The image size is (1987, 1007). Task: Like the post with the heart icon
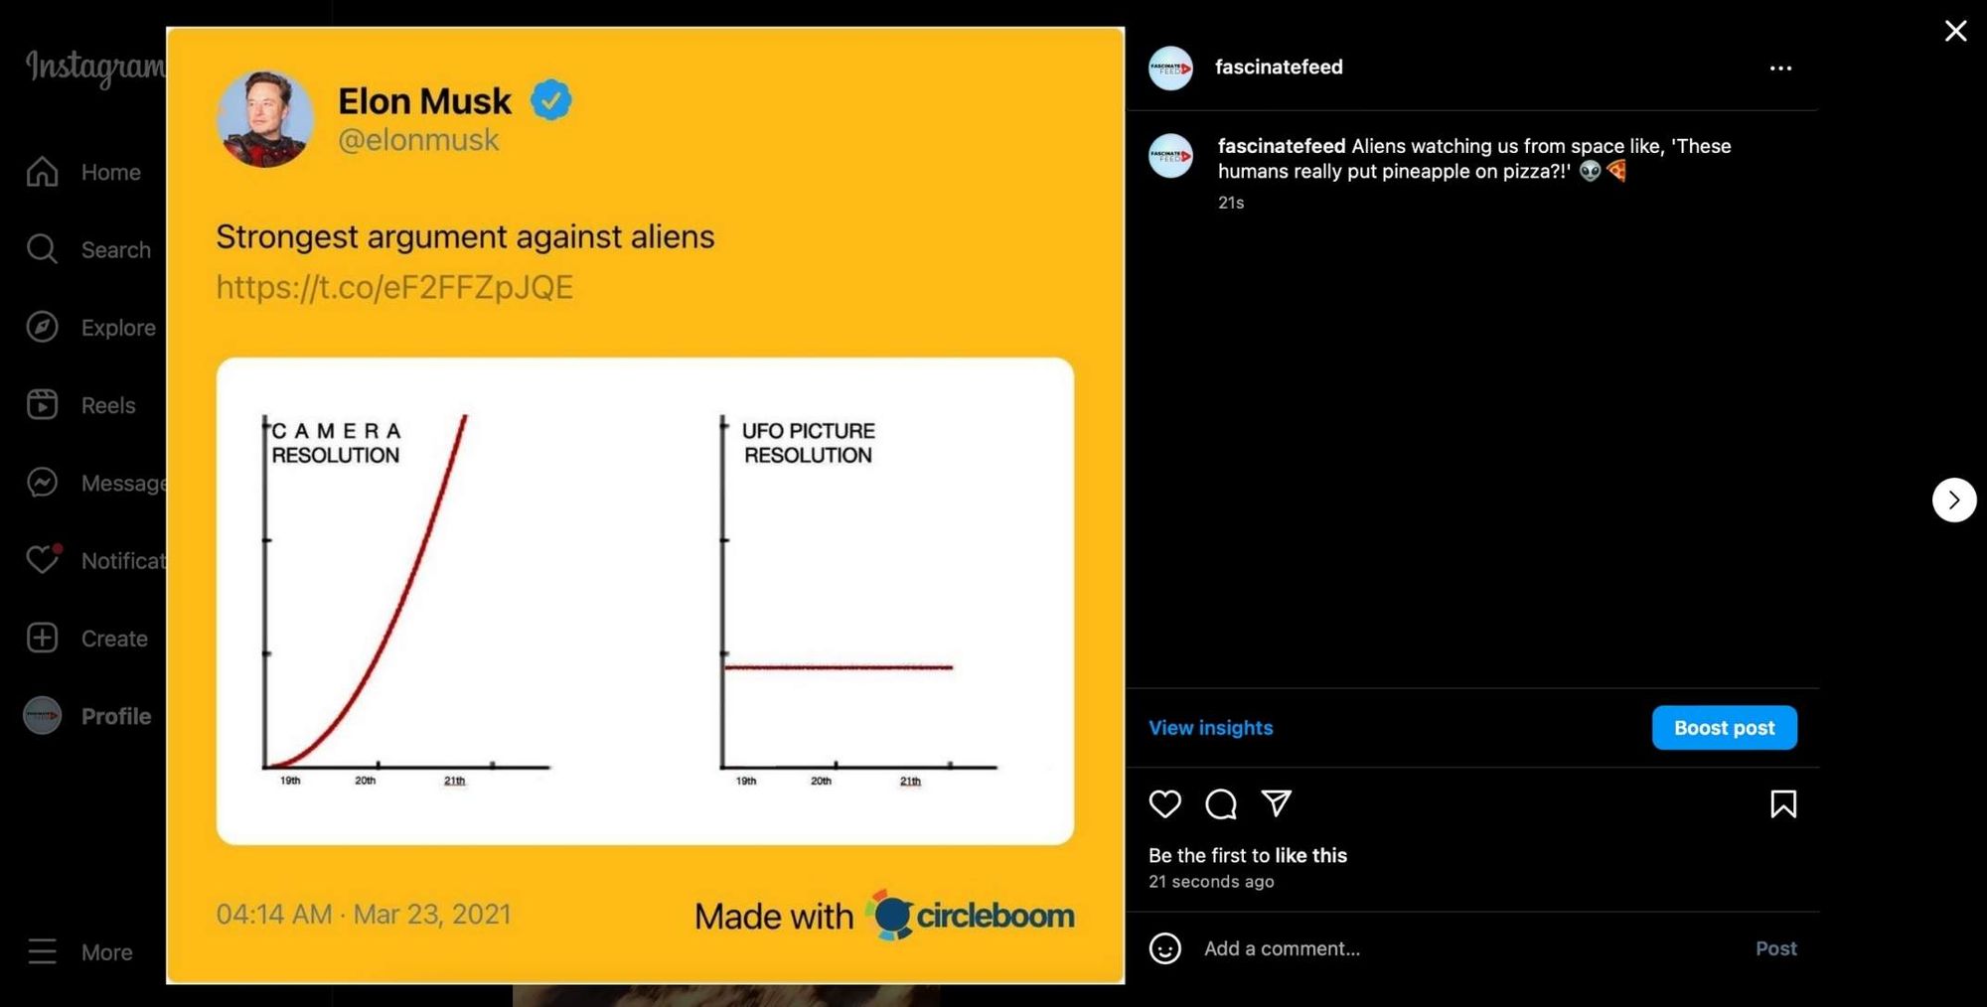(x=1164, y=804)
